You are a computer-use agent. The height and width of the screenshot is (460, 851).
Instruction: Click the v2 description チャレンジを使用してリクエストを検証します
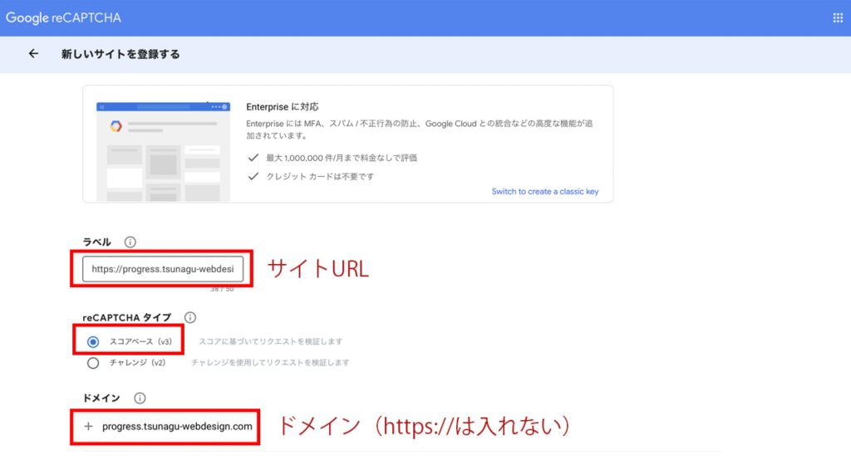point(270,363)
